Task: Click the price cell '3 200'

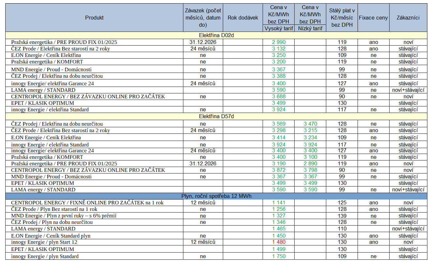Action: coord(279,62)
